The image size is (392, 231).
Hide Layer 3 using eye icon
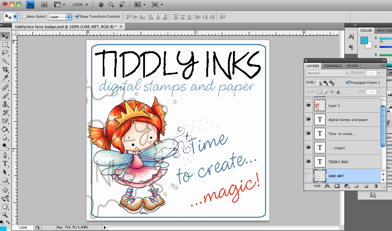click(308, 105)
